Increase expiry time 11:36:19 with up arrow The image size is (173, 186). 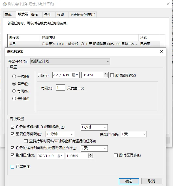click(x=90, y=154)
